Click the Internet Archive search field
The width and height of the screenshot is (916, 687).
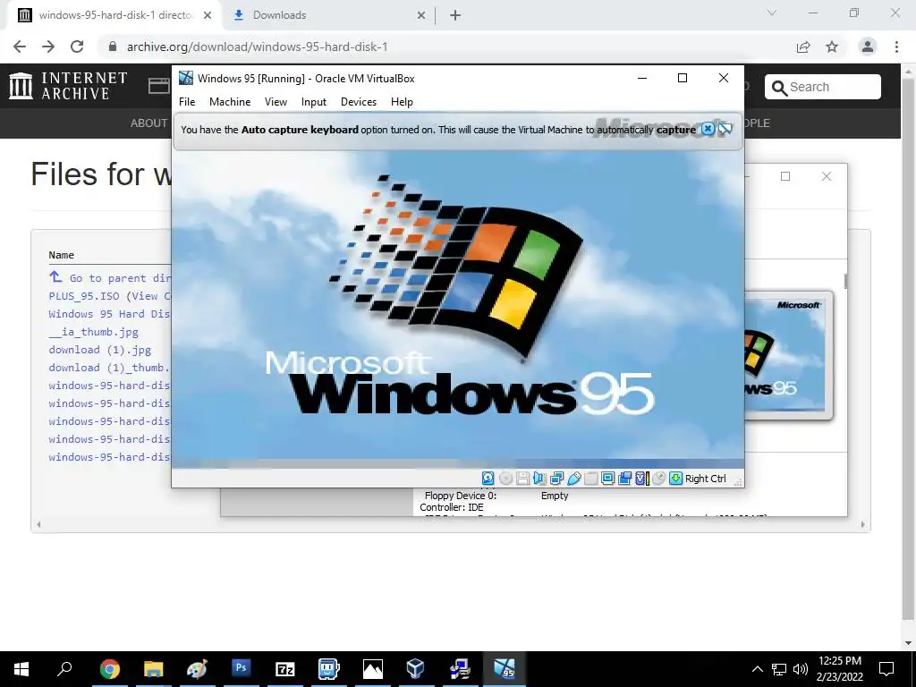click(x=823, y=87)
